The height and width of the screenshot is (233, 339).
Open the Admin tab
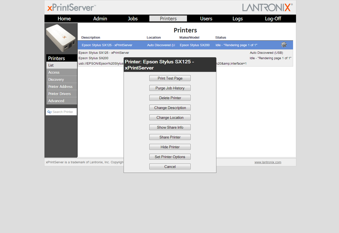click(100, 19)
